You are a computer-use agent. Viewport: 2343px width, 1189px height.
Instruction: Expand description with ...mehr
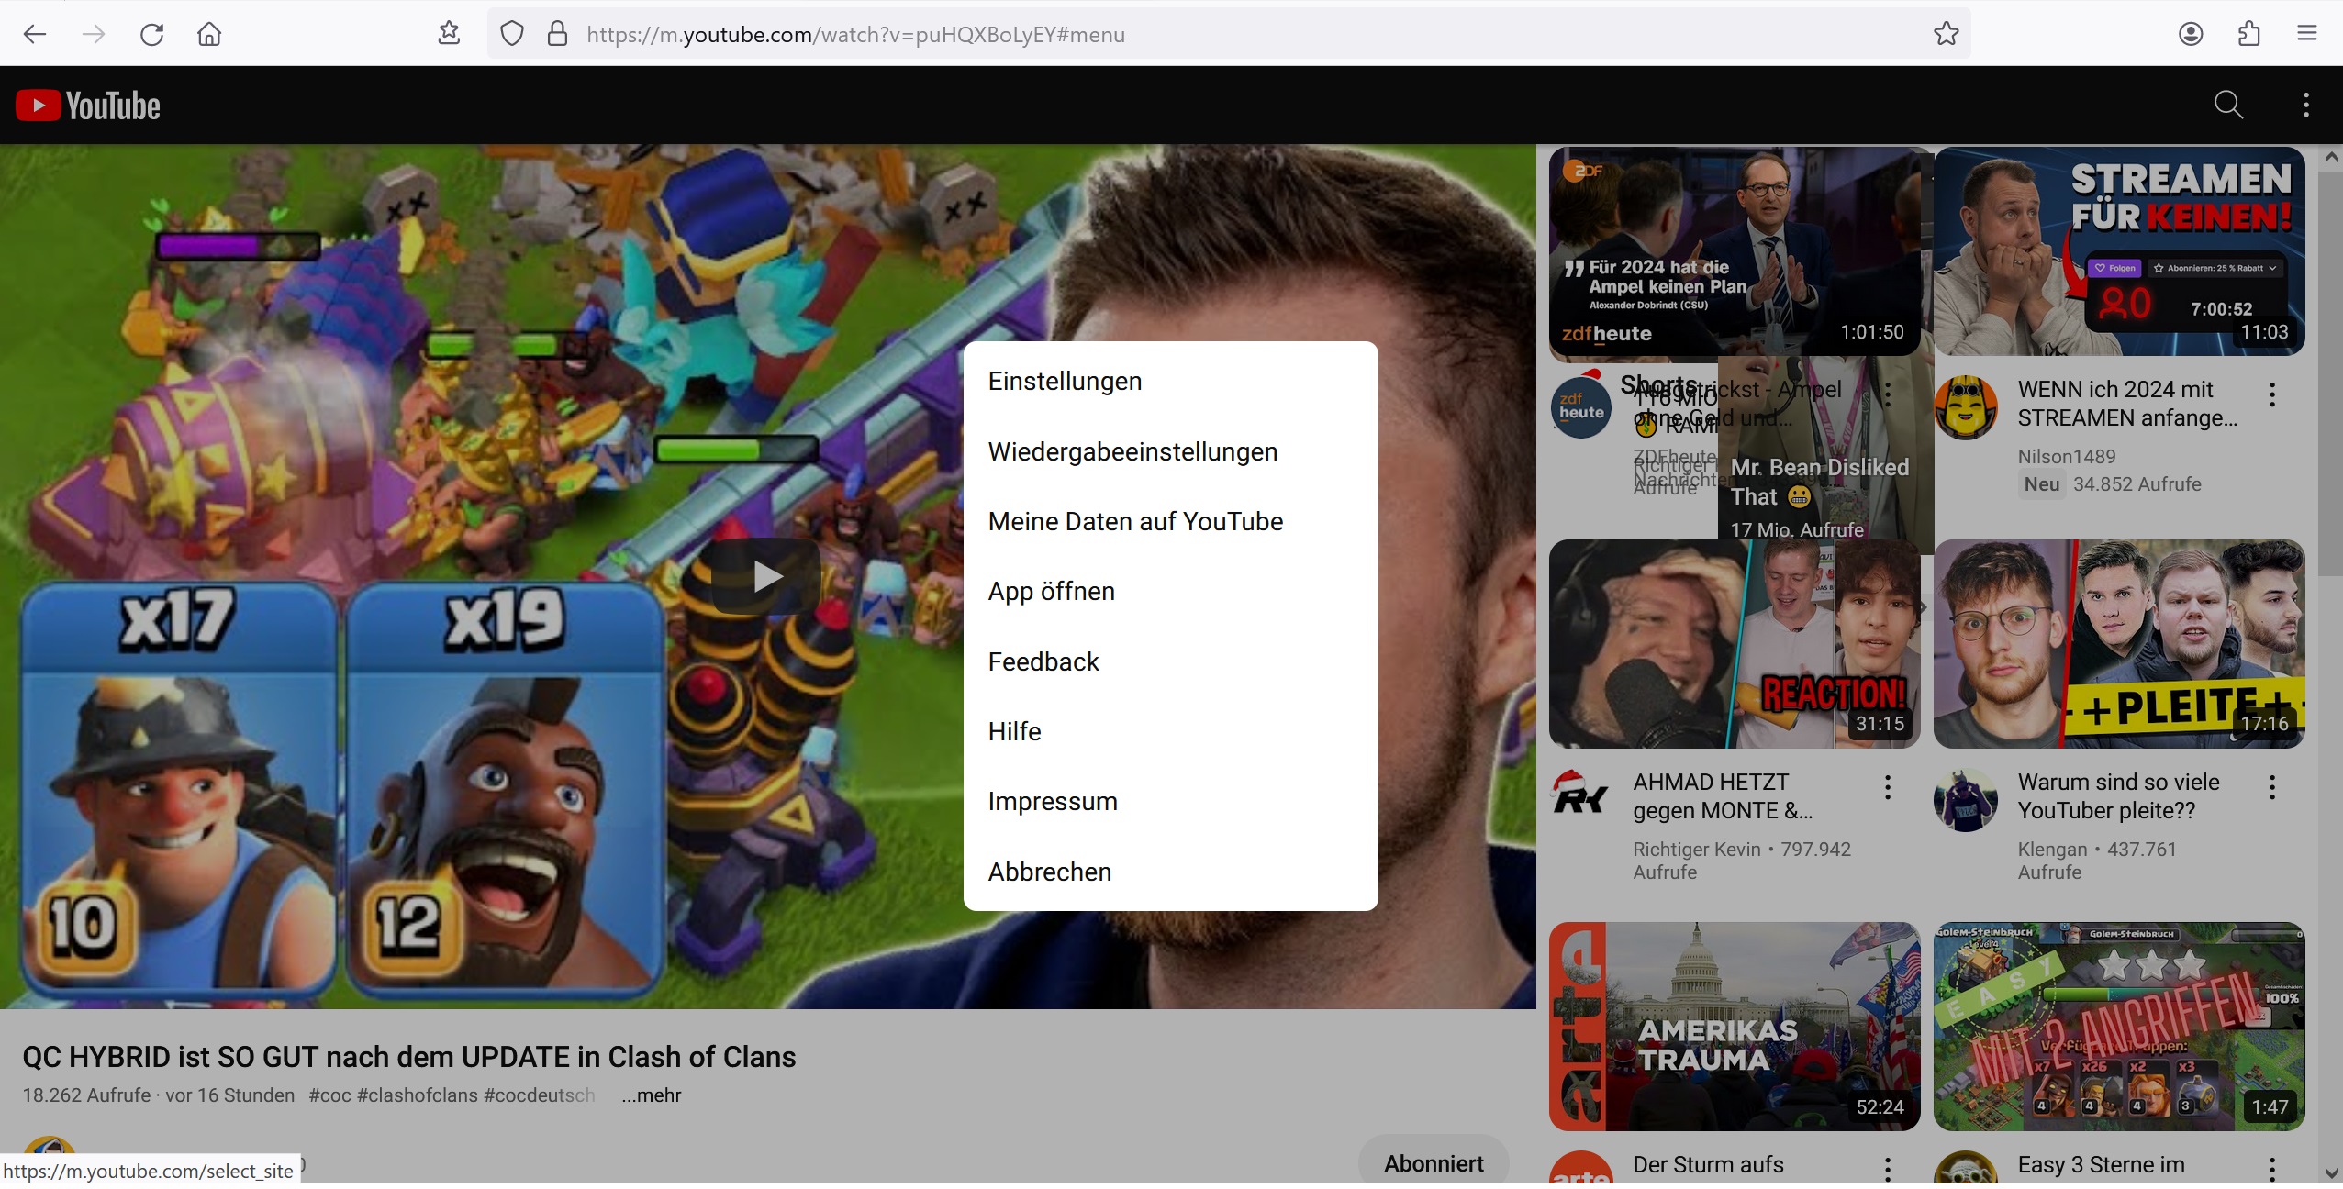[x=651, y=1095]
